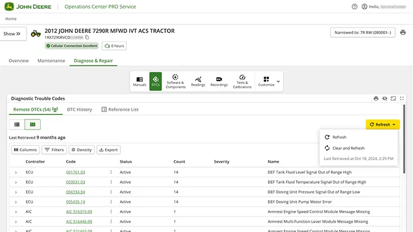Click the Density button
The width and height of the screenshot is (413, 232).
tap(81, 150)
